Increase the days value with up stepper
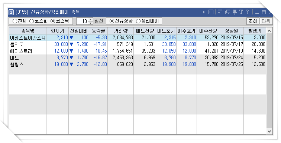This screenshot has width=281, height=143. 91,20
